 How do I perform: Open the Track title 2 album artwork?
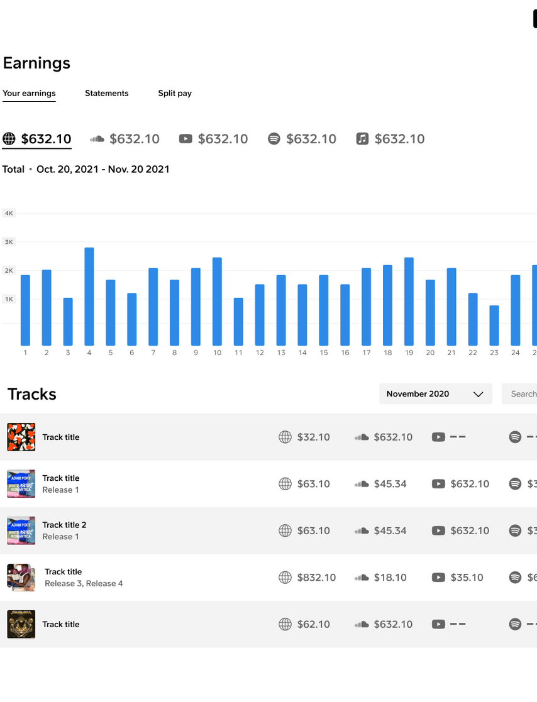pyautogui.click(x=21, y=530)
